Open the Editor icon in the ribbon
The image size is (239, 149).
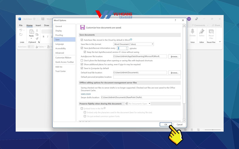coord(202,32)
